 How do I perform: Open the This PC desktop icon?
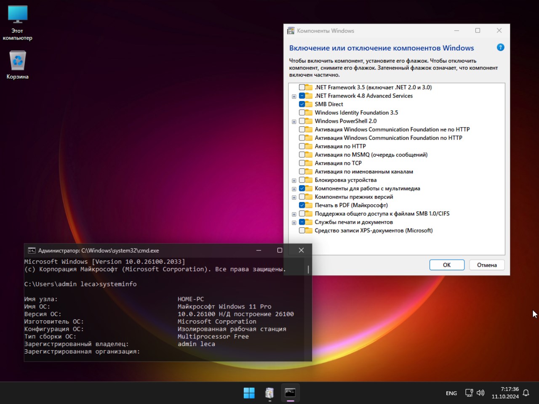pyautogui.click(x=17, y=15)
